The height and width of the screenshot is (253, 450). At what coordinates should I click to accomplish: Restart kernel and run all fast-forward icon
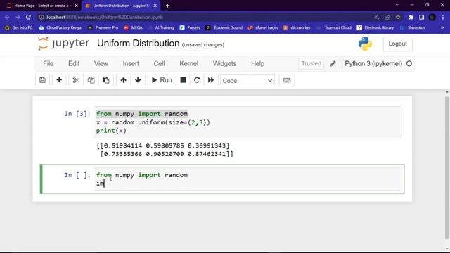point(211,80)
